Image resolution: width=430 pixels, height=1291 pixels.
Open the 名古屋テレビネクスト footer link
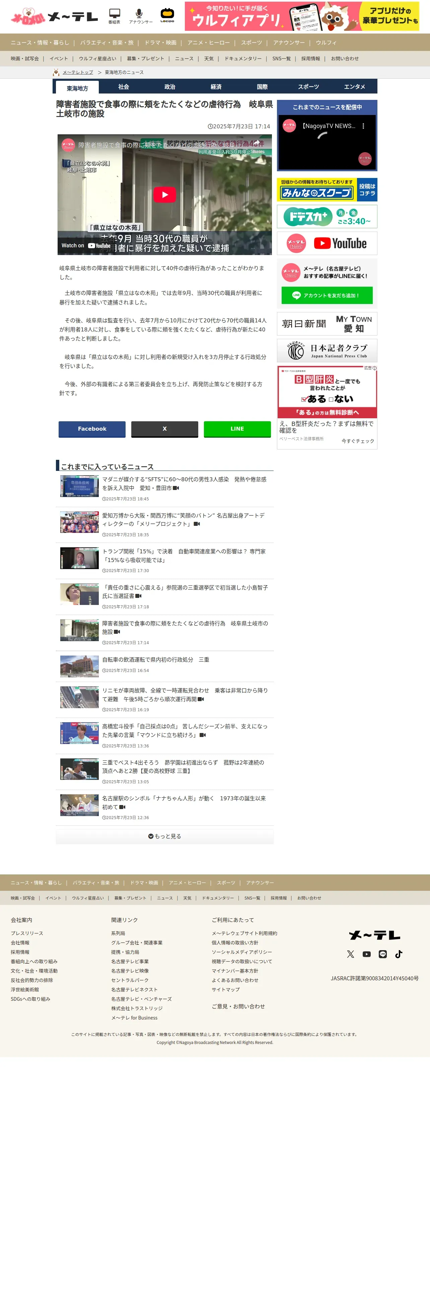pyautogui.click(x=134, y=990)
